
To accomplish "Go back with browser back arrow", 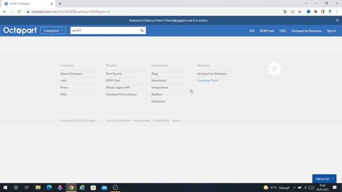I will 5,12.
